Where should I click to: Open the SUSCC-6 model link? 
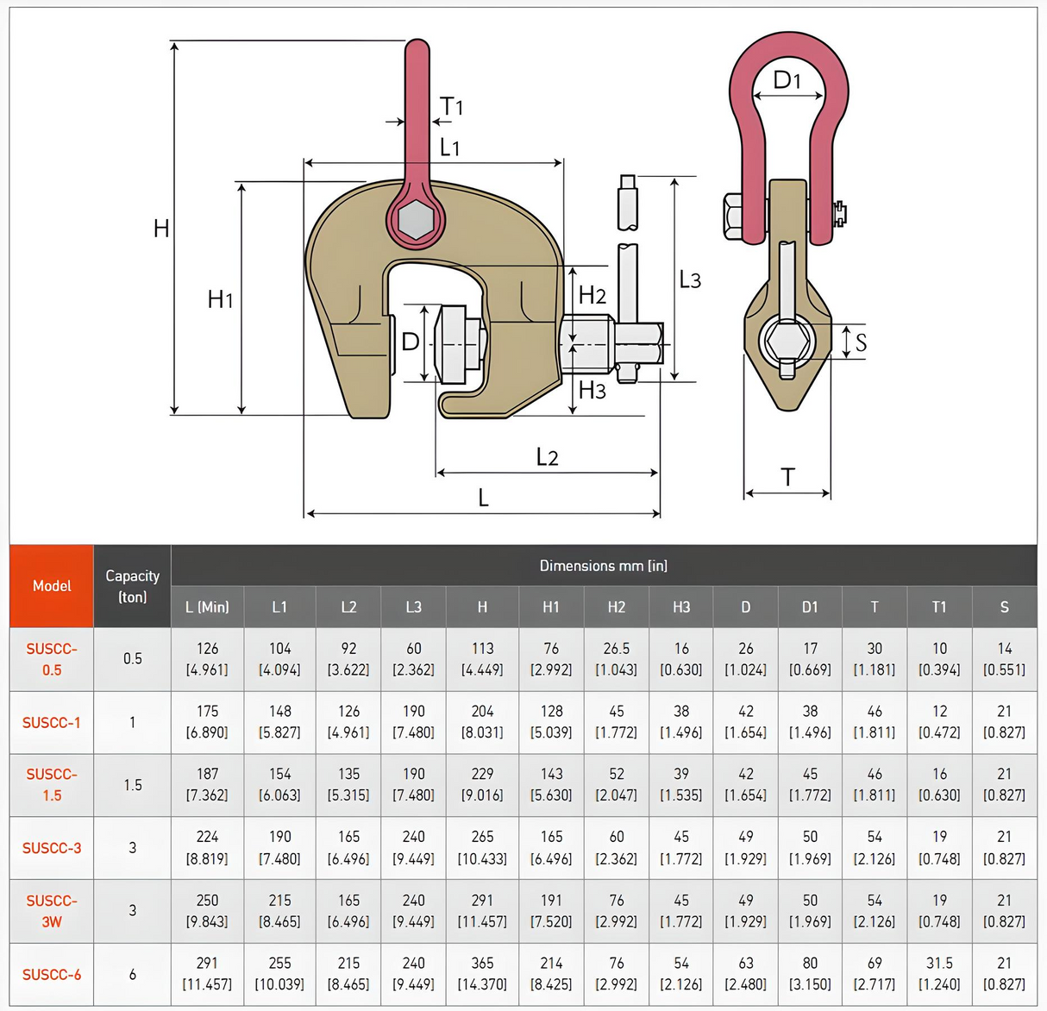51,974
